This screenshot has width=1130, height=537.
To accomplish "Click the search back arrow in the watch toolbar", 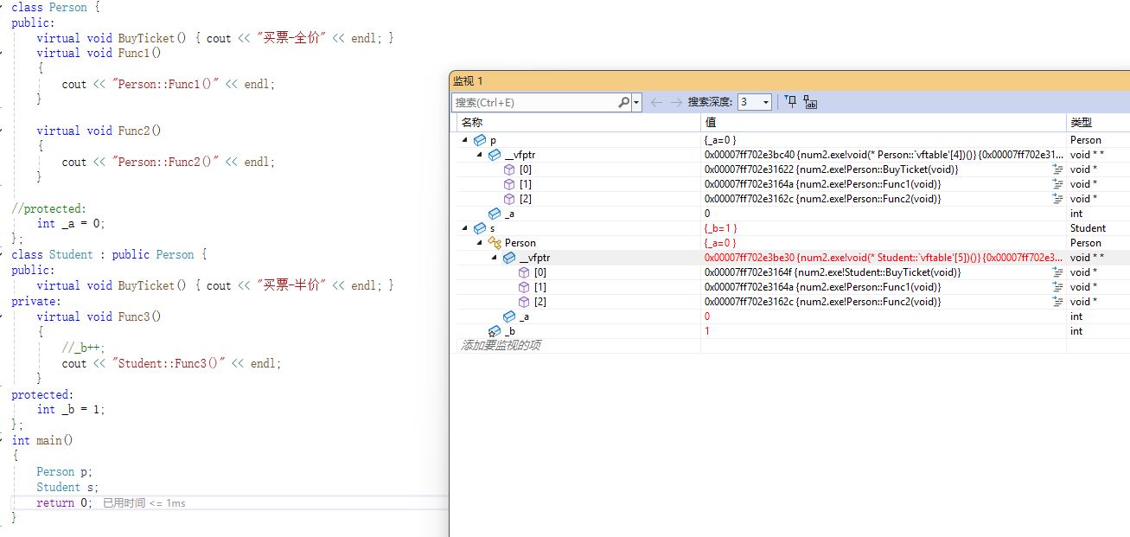I will 656,102.
